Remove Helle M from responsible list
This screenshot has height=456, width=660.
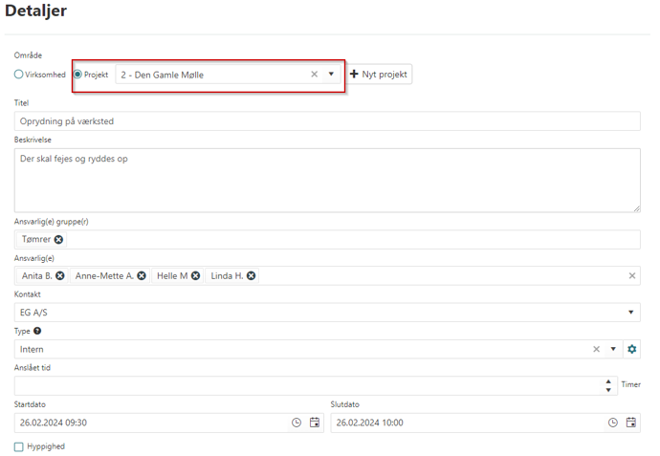pyautogui.click(x=195, y=275)
